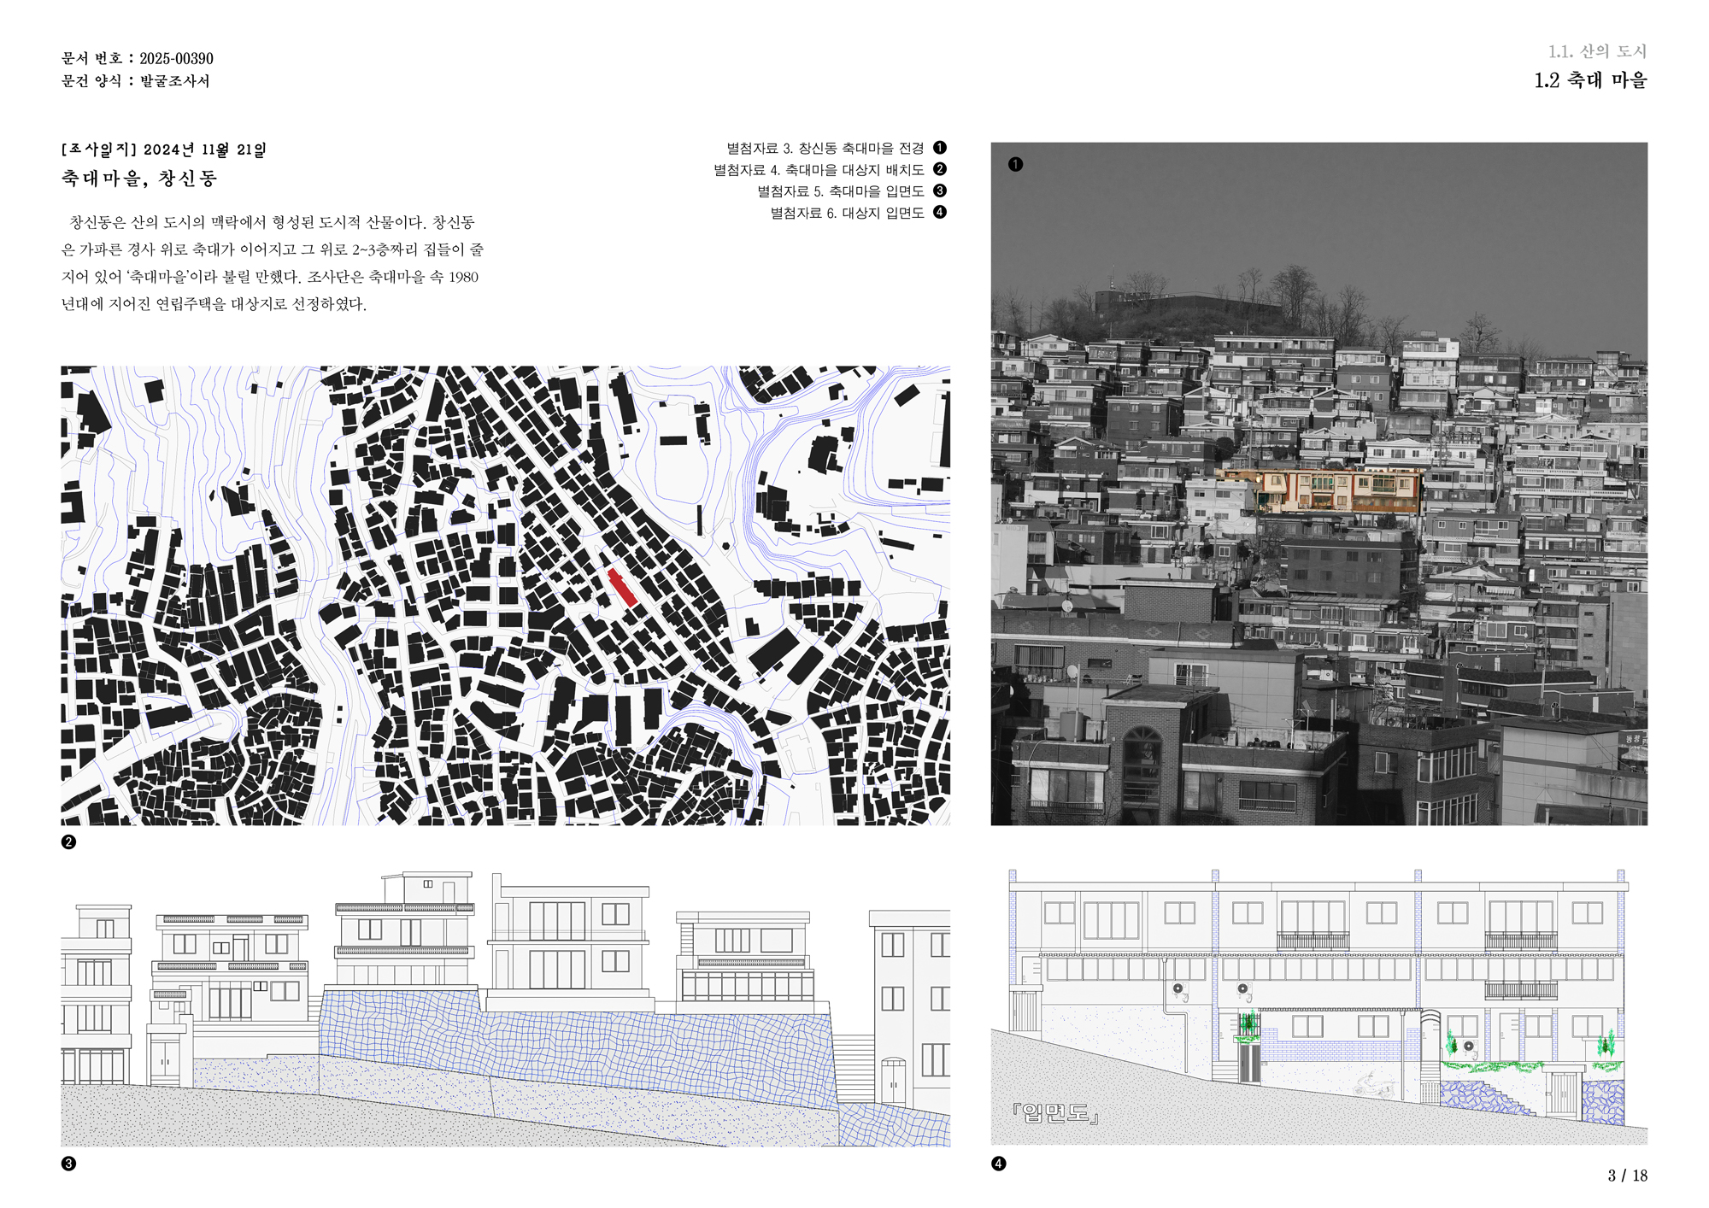Click the red highlighted building on the map

(621, 587)
